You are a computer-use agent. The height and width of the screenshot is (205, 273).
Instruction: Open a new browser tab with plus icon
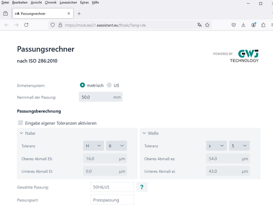pos(79,14)
